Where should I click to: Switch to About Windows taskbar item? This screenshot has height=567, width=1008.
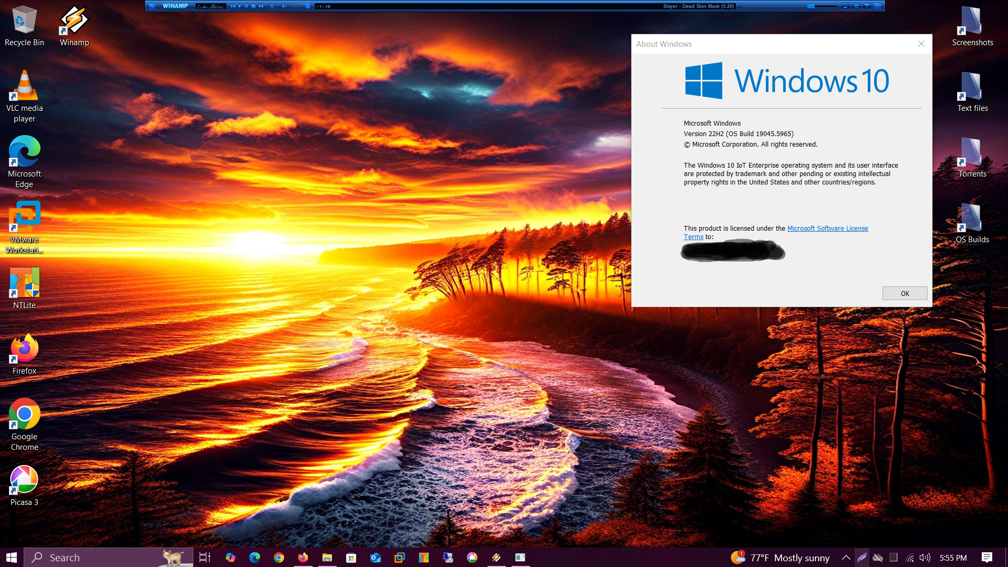(x=520, y=558)
